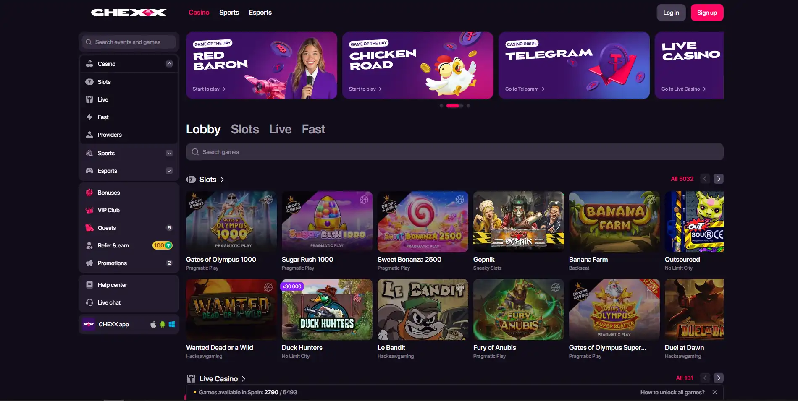Click the favorite icon on Fury of Anubis

[x=555, y=287]
